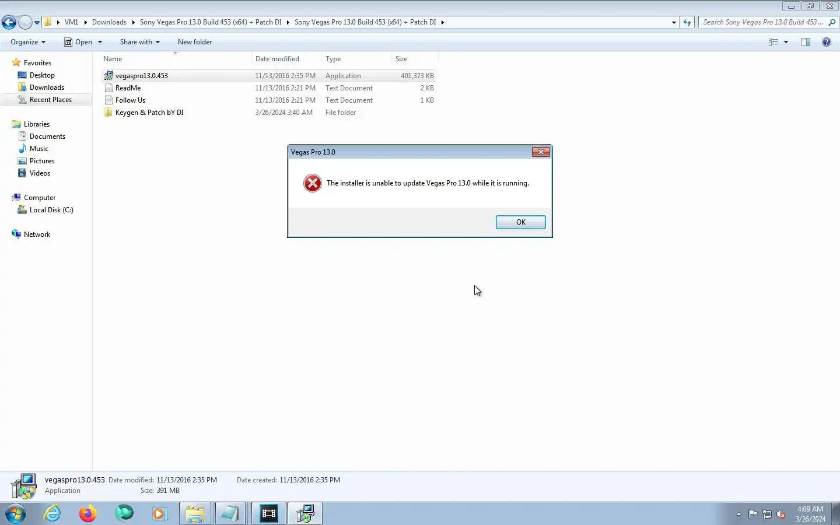Click Downloads in the address breadcrumb

coord(109,22)
